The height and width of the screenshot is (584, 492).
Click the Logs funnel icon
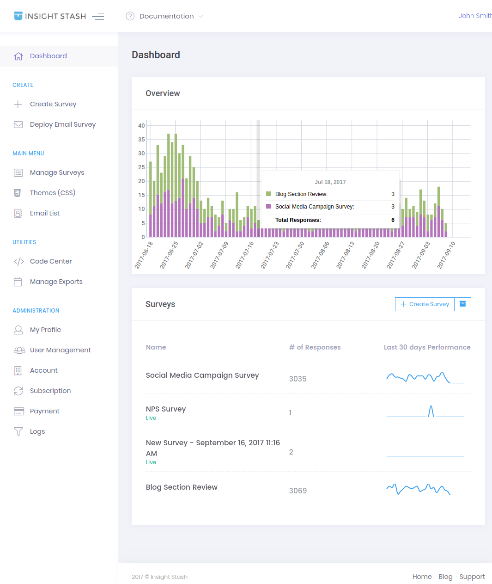[18, 431]
